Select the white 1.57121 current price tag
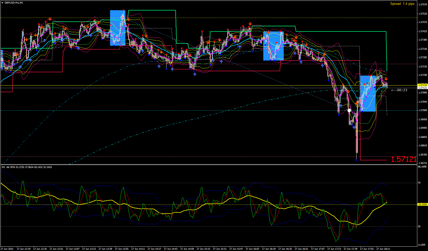The image size is (428, 251). click(x=422, y=88)
